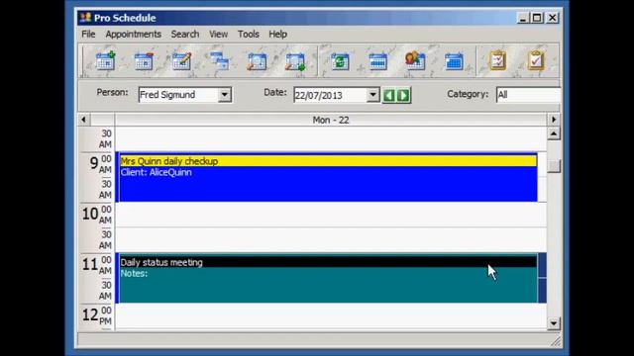Click the left arrow beside the day header
The height and width of the screenshot is (356, 634).
(x=83, y=120)
